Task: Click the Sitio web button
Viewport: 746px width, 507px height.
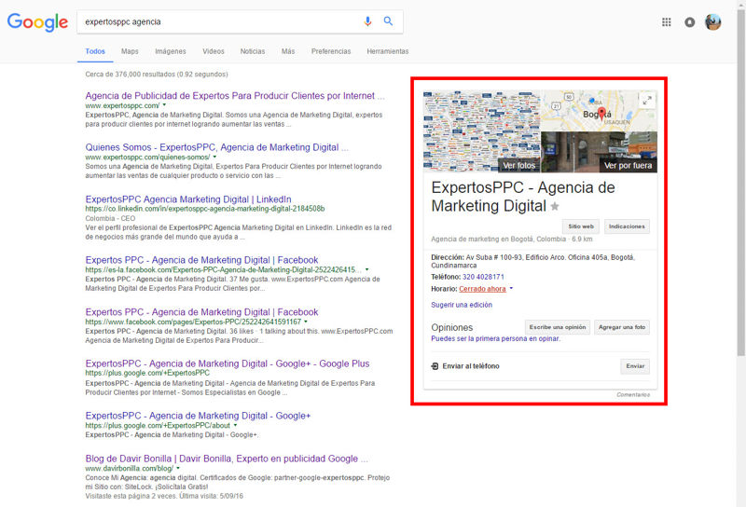Action: click(x=580, y=226)
